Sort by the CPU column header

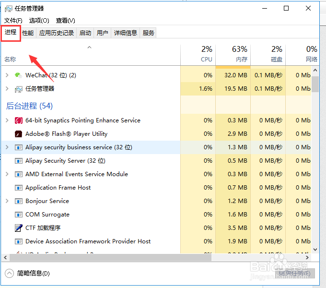pyautogui.click(x=198, y=55)
